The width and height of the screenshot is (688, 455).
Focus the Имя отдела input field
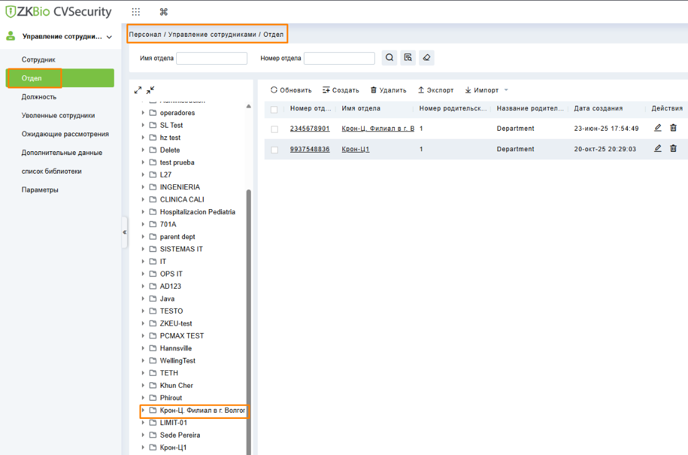click(x=212, y=59)
